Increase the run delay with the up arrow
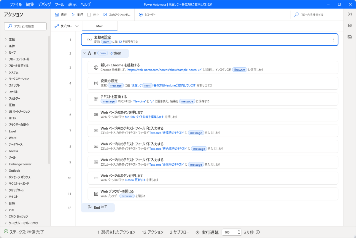Image resolution: width=356 pixels, height=238 pixels. tap(239, 231)
